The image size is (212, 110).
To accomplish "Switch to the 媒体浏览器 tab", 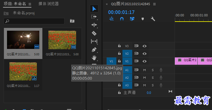I will [48, 4].
